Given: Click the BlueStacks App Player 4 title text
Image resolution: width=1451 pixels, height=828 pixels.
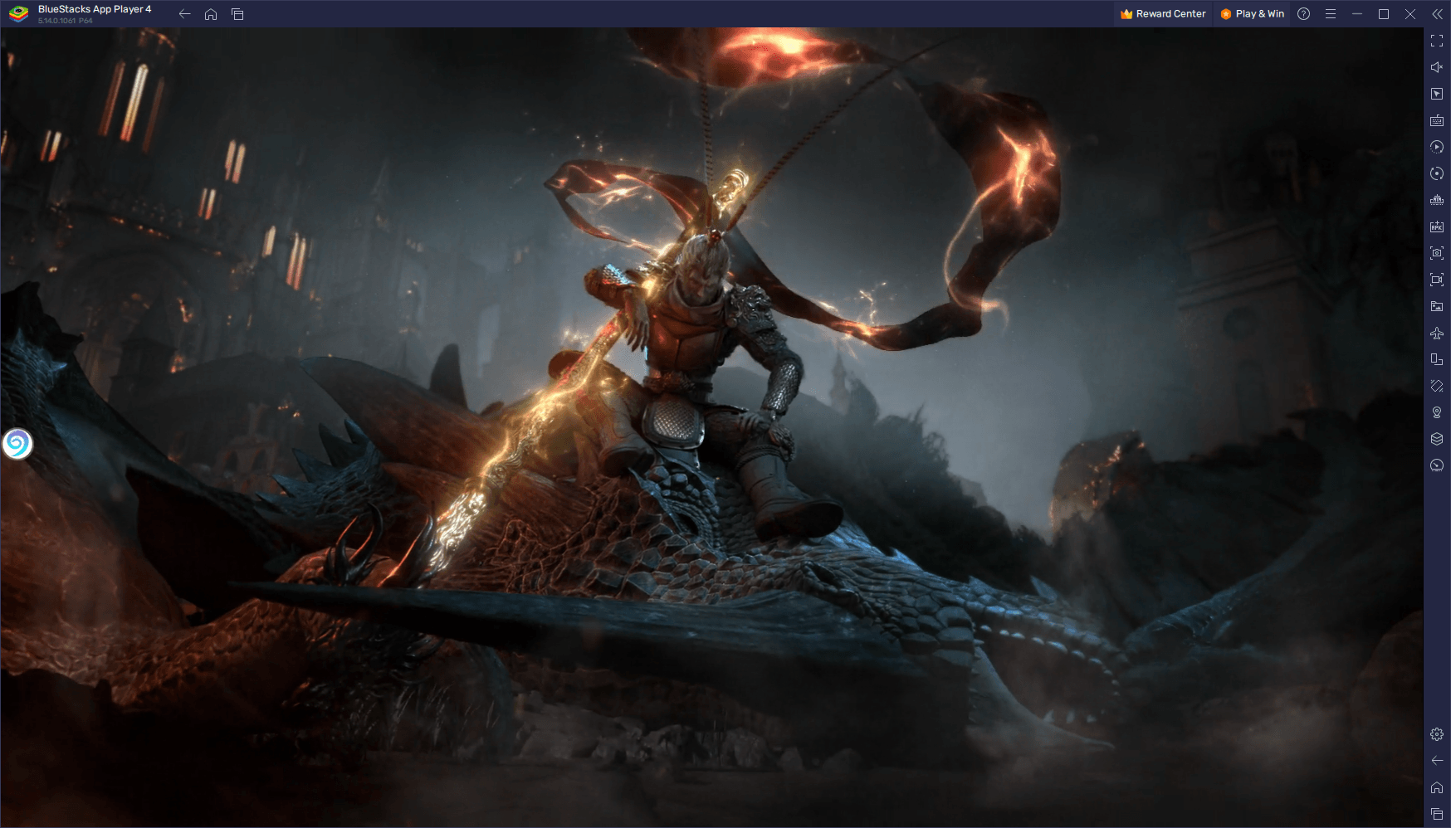Looking at the screenshot, I should [x=95, y=9].
